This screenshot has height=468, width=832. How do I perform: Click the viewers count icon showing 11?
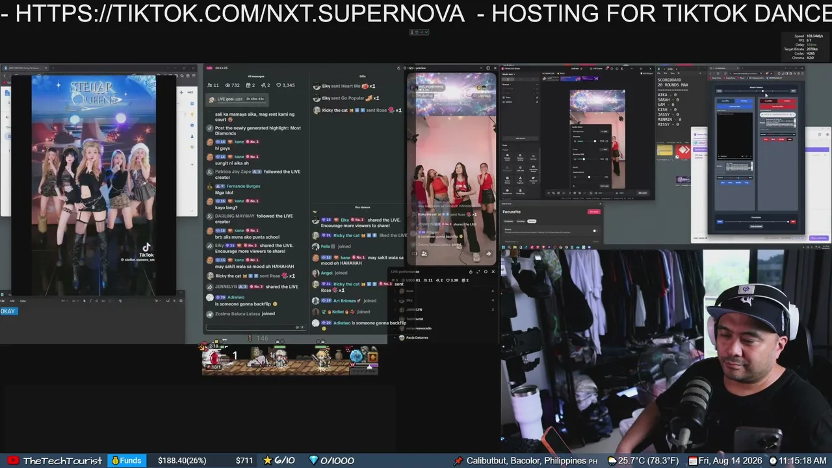(209, 85)
